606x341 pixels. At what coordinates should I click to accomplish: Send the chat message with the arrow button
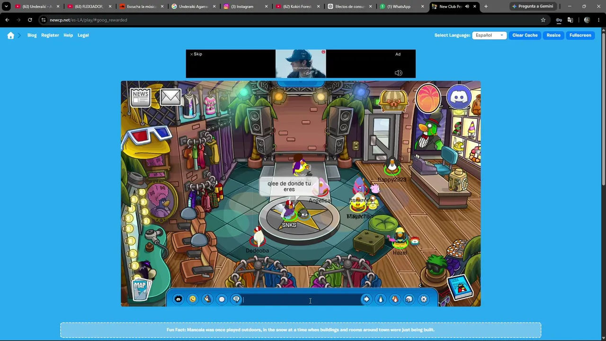coord(366,299)
